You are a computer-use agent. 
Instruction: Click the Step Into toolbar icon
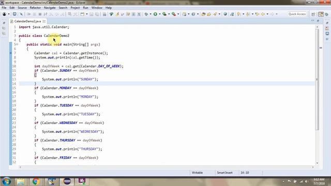click(51, 14)
